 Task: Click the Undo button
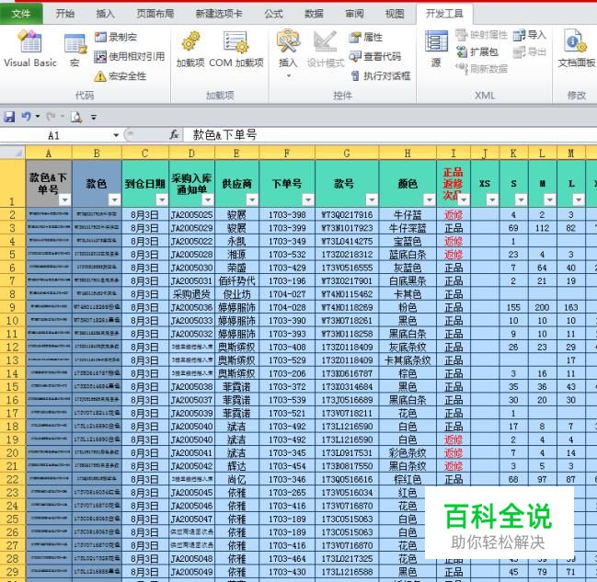(x=27, y=117)
